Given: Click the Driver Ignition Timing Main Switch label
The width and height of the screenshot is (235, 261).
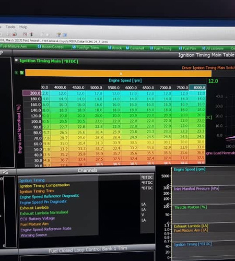Looking at the screenshot, I should (x=208, y=68).
